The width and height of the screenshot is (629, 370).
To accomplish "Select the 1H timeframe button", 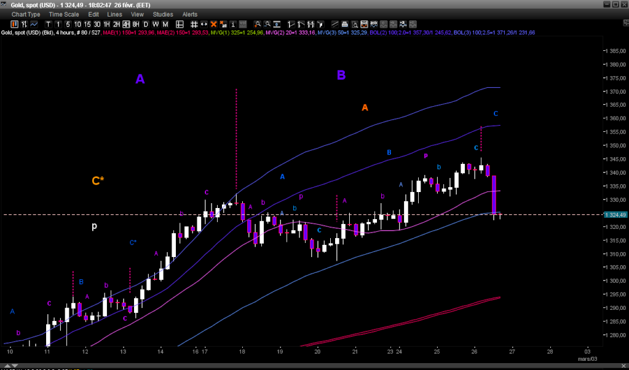I will 107,24.
